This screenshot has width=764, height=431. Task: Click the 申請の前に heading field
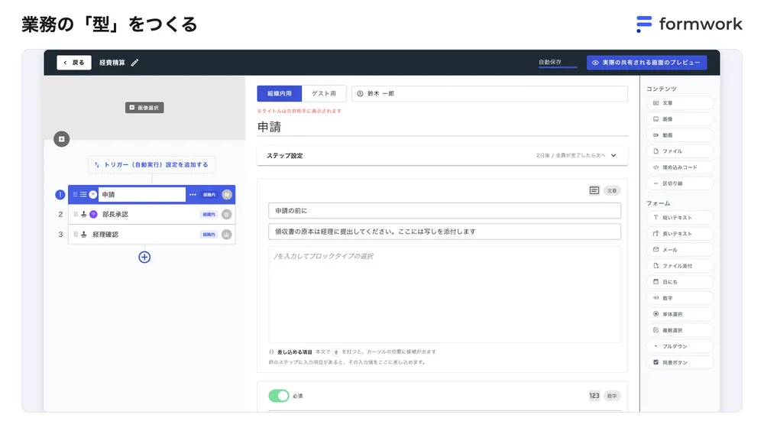[x=445, y=211]
